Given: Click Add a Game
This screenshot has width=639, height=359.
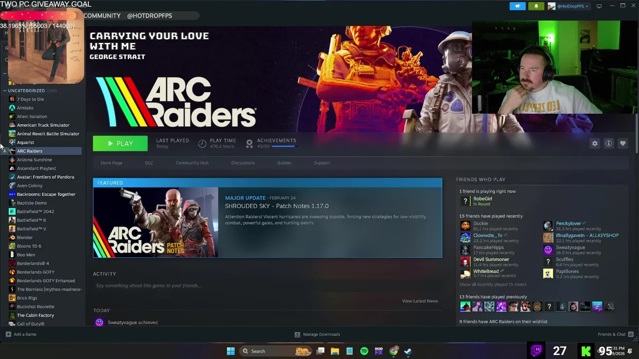Looking at the screenshot, I should point(21,335).
